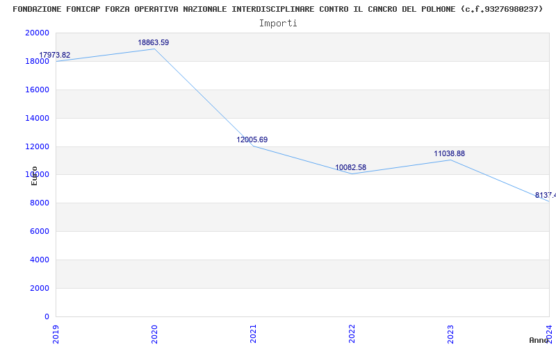Click the 'Importi' subtitle

pyautogui.click(x=278, y=24)
